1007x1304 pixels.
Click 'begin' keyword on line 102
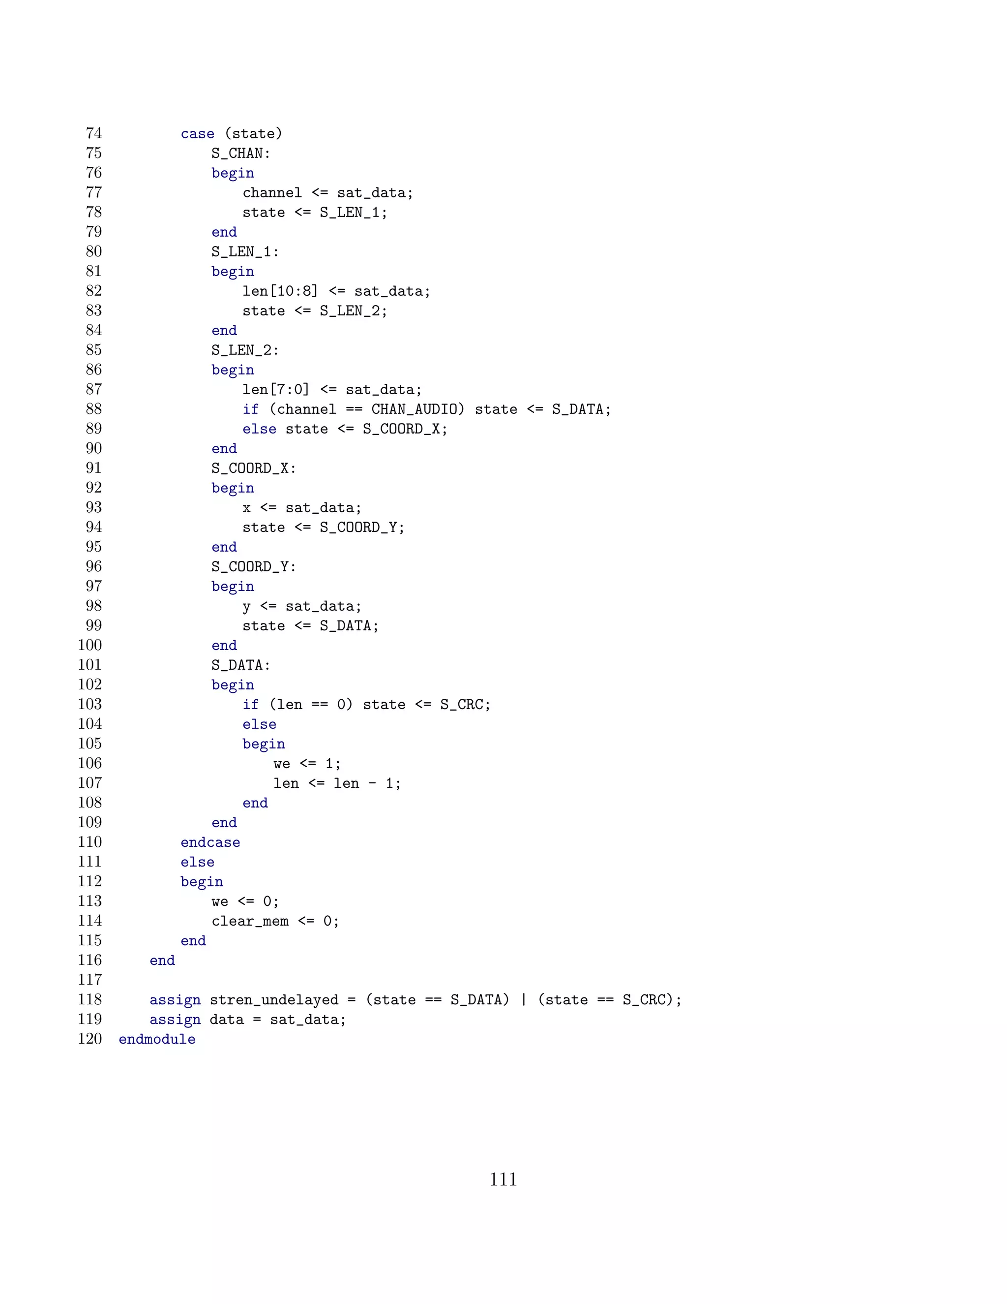233,685
